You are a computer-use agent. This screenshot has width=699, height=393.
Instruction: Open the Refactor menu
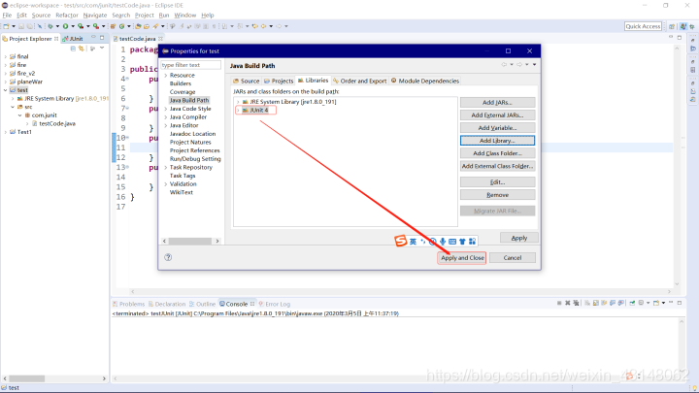[x=67, y=16]
